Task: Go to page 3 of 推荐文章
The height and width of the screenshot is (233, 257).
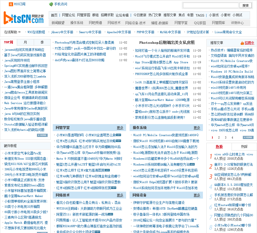Action: (225, 137)
